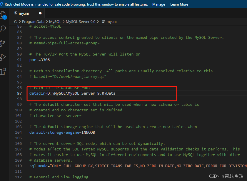The width and height of the screenshot is (247, 181).
Task: Click the unsaved dot on my.ini tab
Action: tap(40, 13)
